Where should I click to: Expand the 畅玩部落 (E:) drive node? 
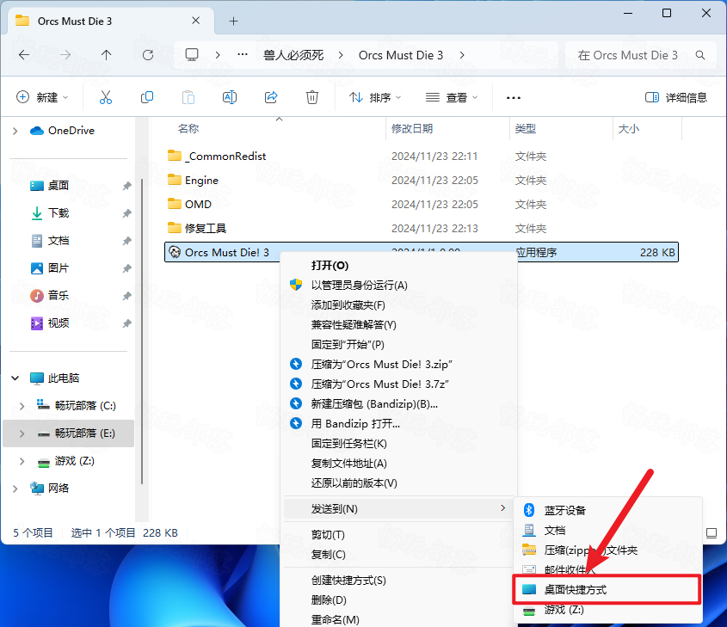[x=22, y=433]
